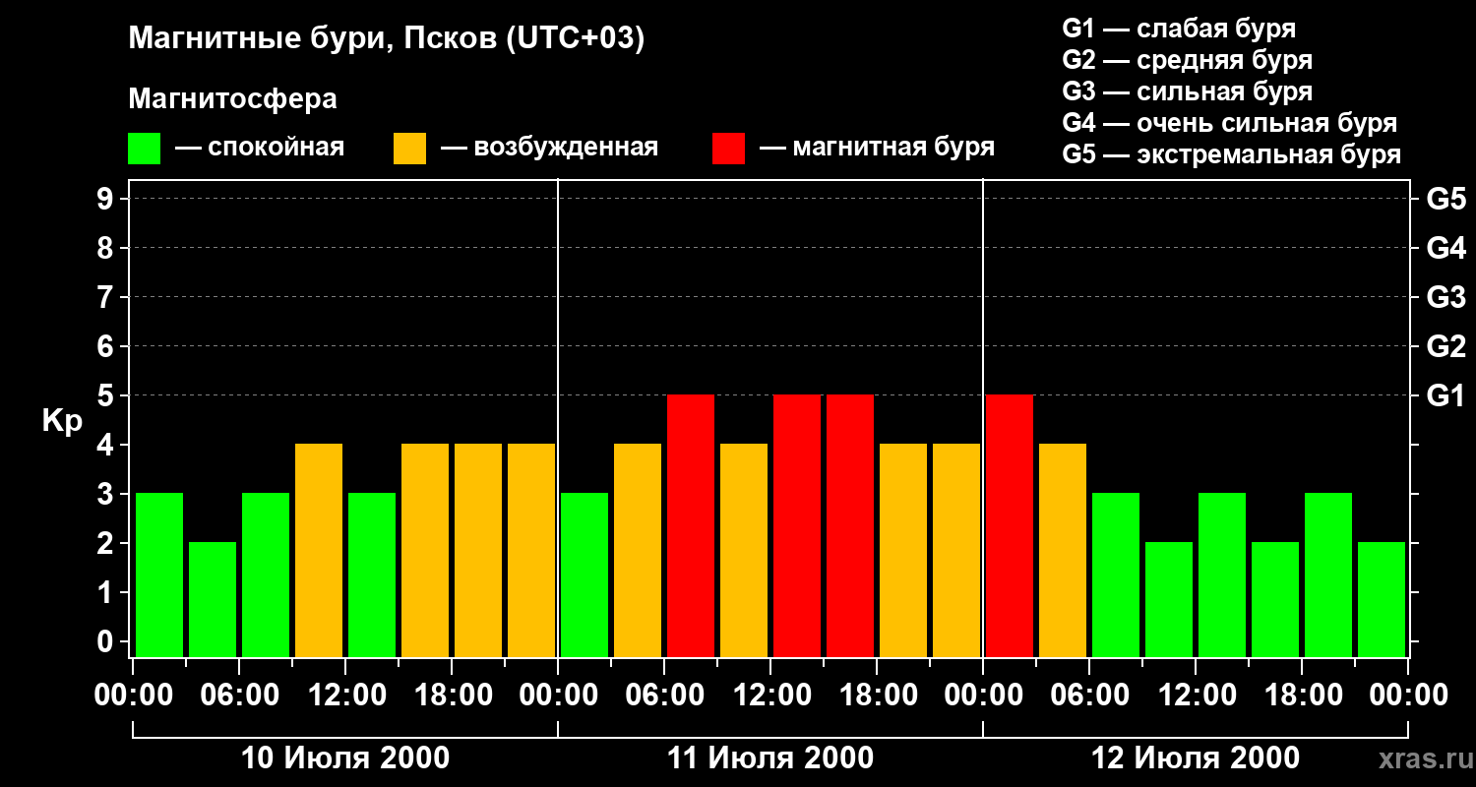Click the Kp 2 green bar on 10 Июля
This screenshot has height=787, width=1476.
pyautogui.click(x=213, y=599)
